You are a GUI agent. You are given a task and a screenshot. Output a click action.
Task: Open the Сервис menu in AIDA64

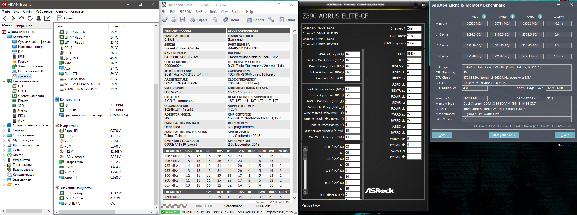click(62, 11)
